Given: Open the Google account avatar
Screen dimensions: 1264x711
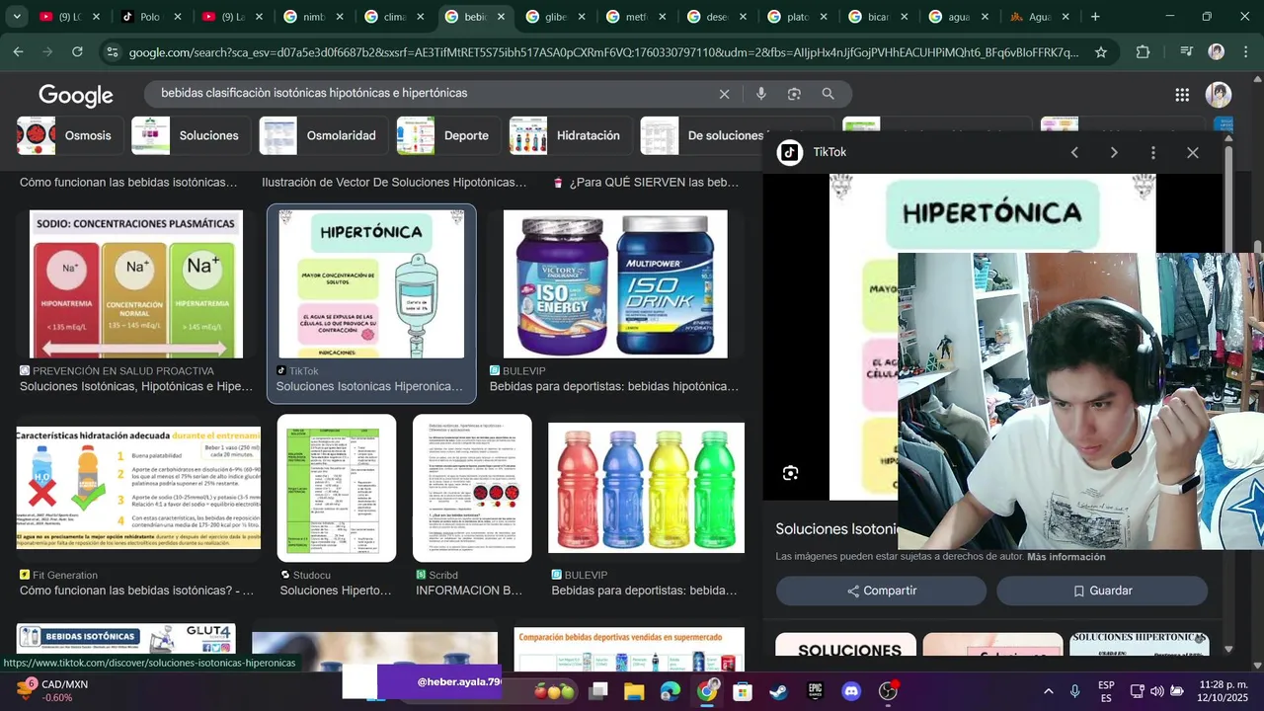Looking at the screenshot, I should pyautogui.click(x=1218, y=95).
